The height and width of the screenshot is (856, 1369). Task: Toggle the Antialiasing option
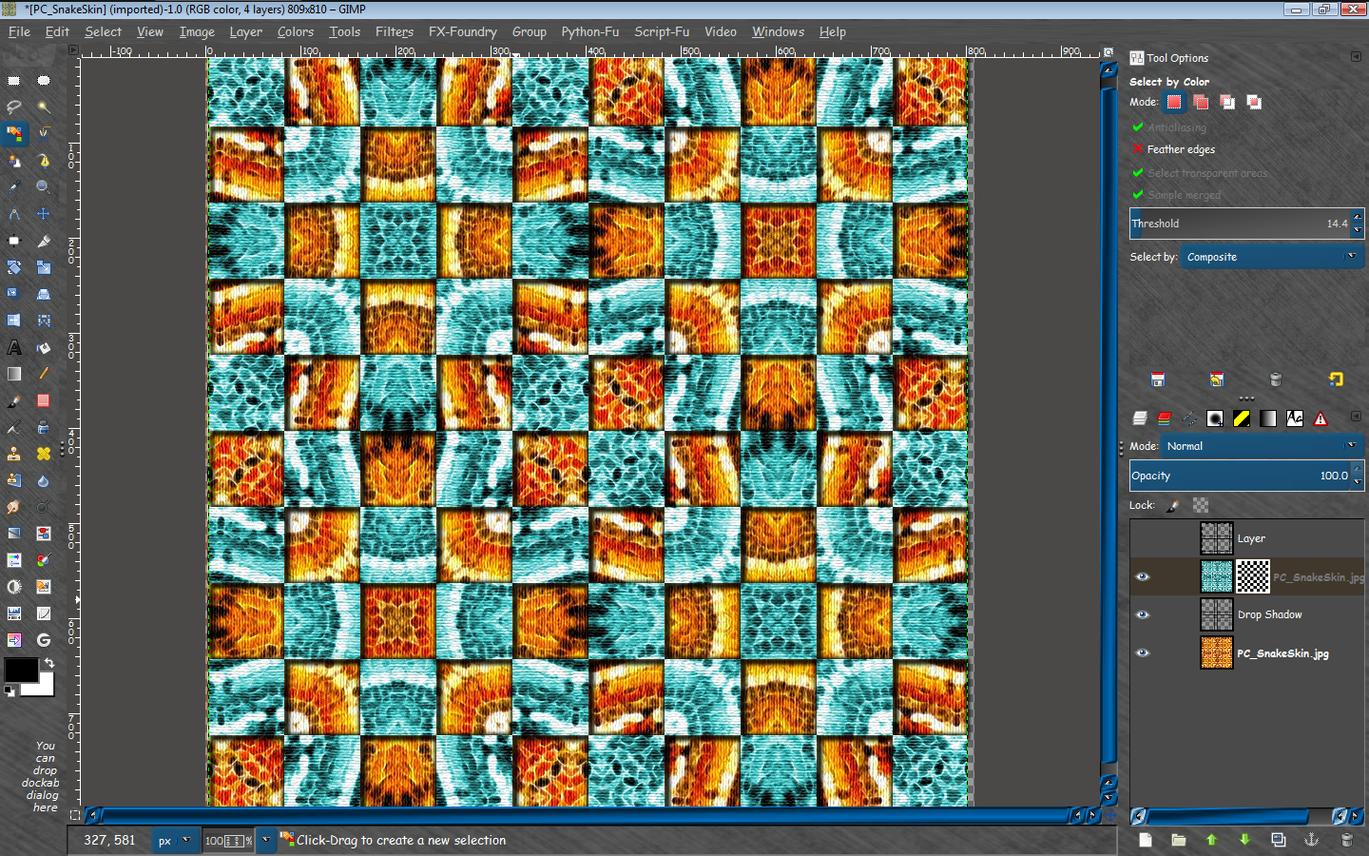[x=1168, y=126]
